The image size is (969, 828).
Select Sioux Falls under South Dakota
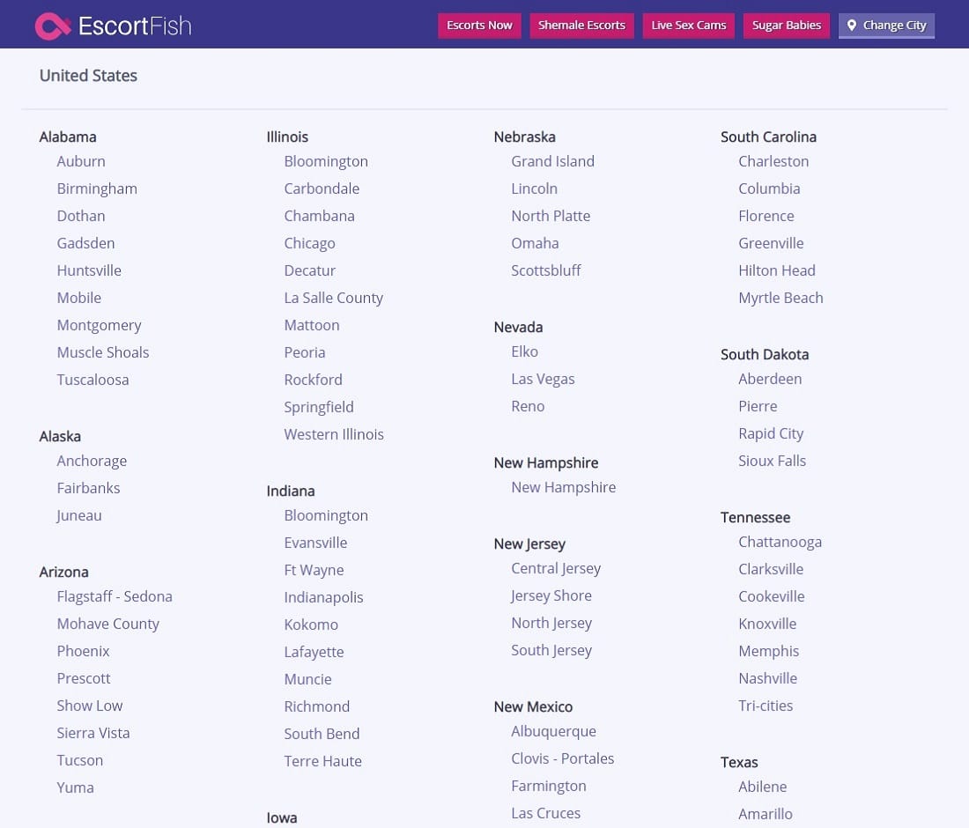pyautogui.click(x=772, y=461)
